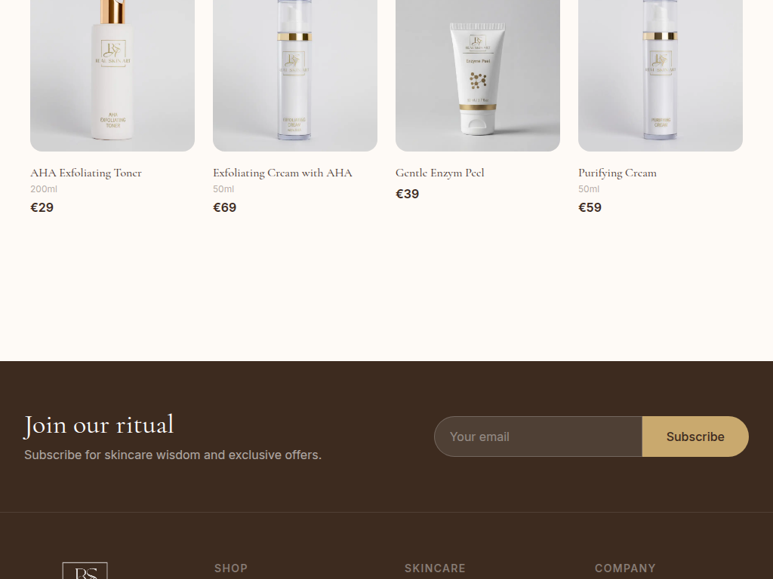Open the Exfoliating Cream with AHA image
Image resolution: width=773 pixels, height=579 pixels.
point(295,75)
